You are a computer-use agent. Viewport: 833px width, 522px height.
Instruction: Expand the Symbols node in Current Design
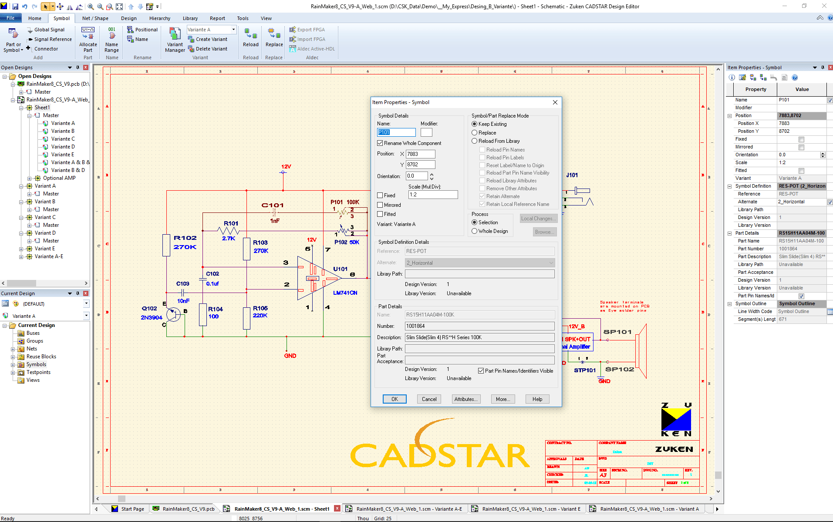coord(13,364)
